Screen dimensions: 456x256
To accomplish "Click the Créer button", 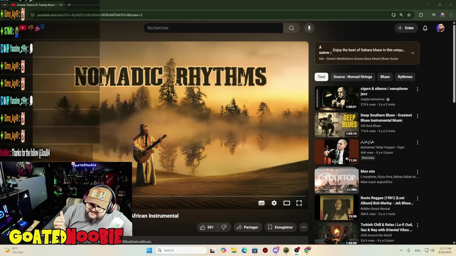I will 406,28.
